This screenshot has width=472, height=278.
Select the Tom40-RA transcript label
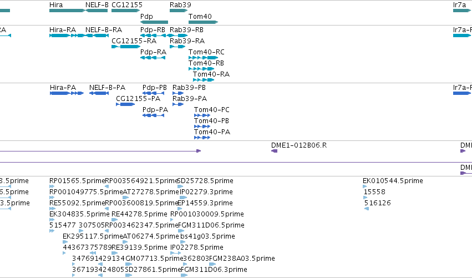[x=211, y=74]
